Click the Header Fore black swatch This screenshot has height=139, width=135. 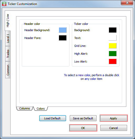coord(63,38)
